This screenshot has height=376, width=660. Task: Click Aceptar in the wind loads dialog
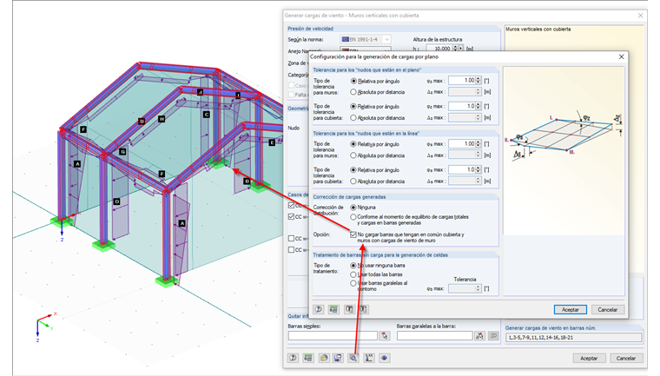pyautogui.click(x=589, y=359)
